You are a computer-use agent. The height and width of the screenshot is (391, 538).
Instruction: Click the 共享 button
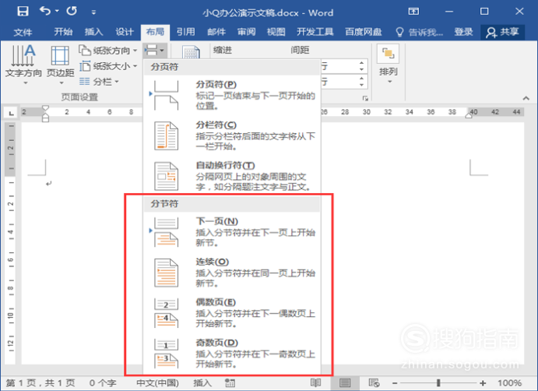502,32
